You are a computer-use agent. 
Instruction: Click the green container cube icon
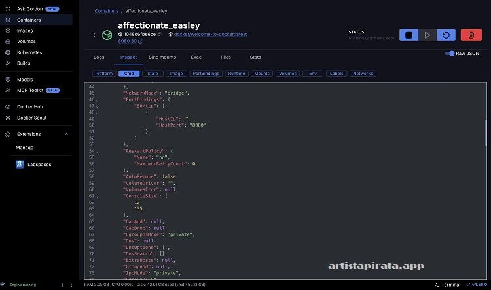(107, 35)
